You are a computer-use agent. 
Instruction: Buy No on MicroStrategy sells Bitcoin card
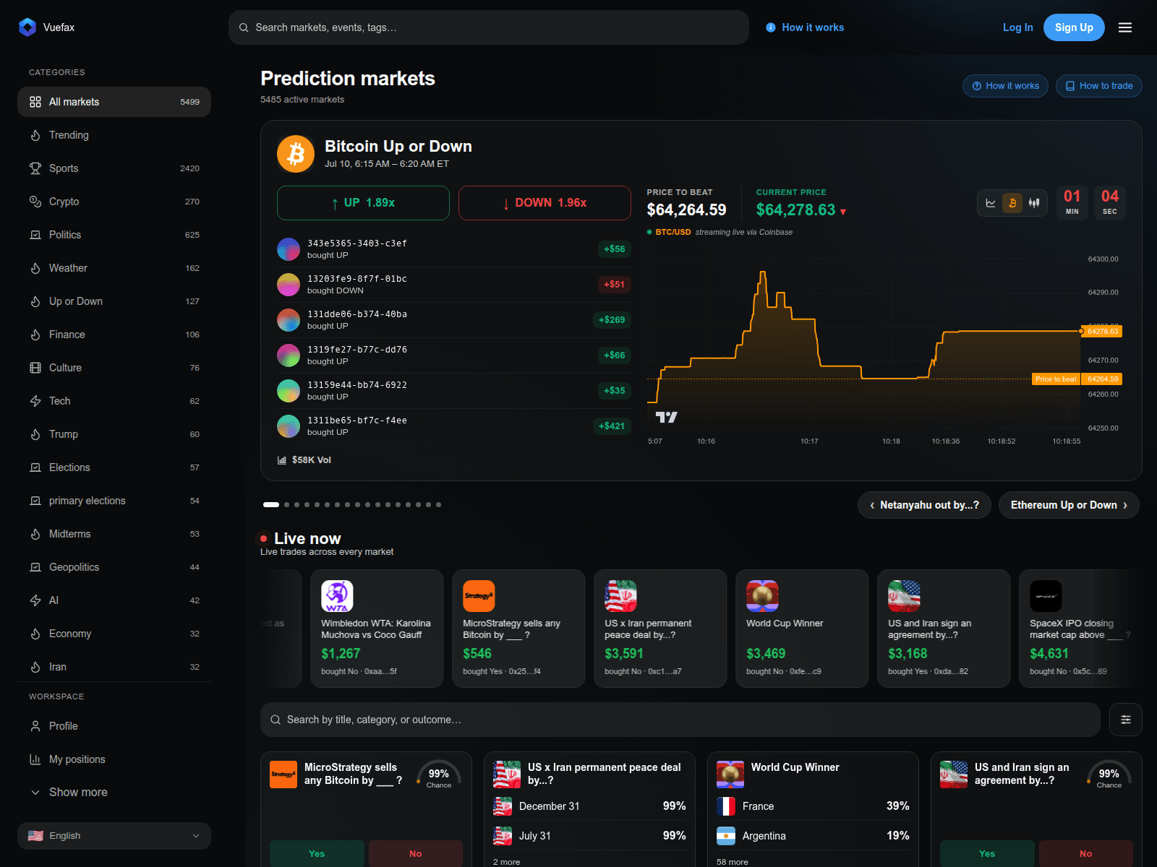[x=416, y=853]
